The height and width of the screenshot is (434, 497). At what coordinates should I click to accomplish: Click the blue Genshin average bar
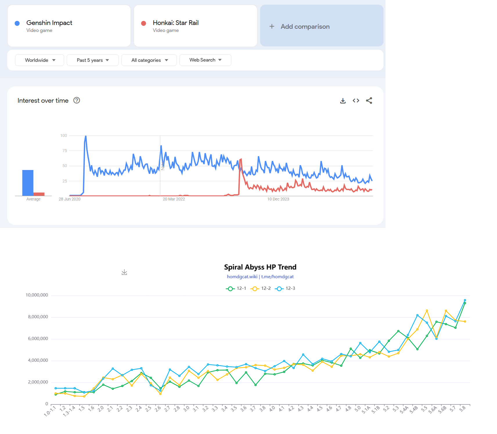pos(28,183)
